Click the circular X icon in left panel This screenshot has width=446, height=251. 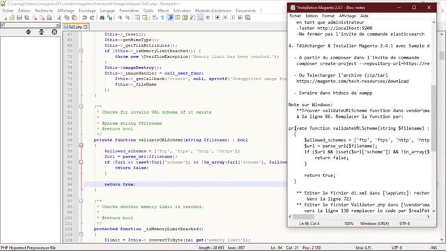[x=54, y=32]
